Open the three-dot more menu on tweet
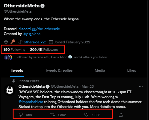The image size is (149, 120). (141, 87)
